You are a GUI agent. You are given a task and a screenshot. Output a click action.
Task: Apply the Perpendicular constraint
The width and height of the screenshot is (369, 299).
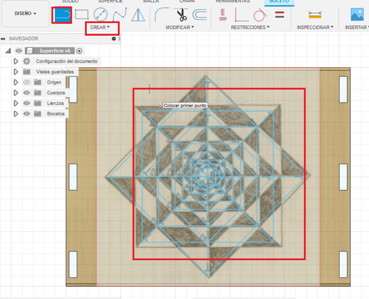(x=242, y=15)
